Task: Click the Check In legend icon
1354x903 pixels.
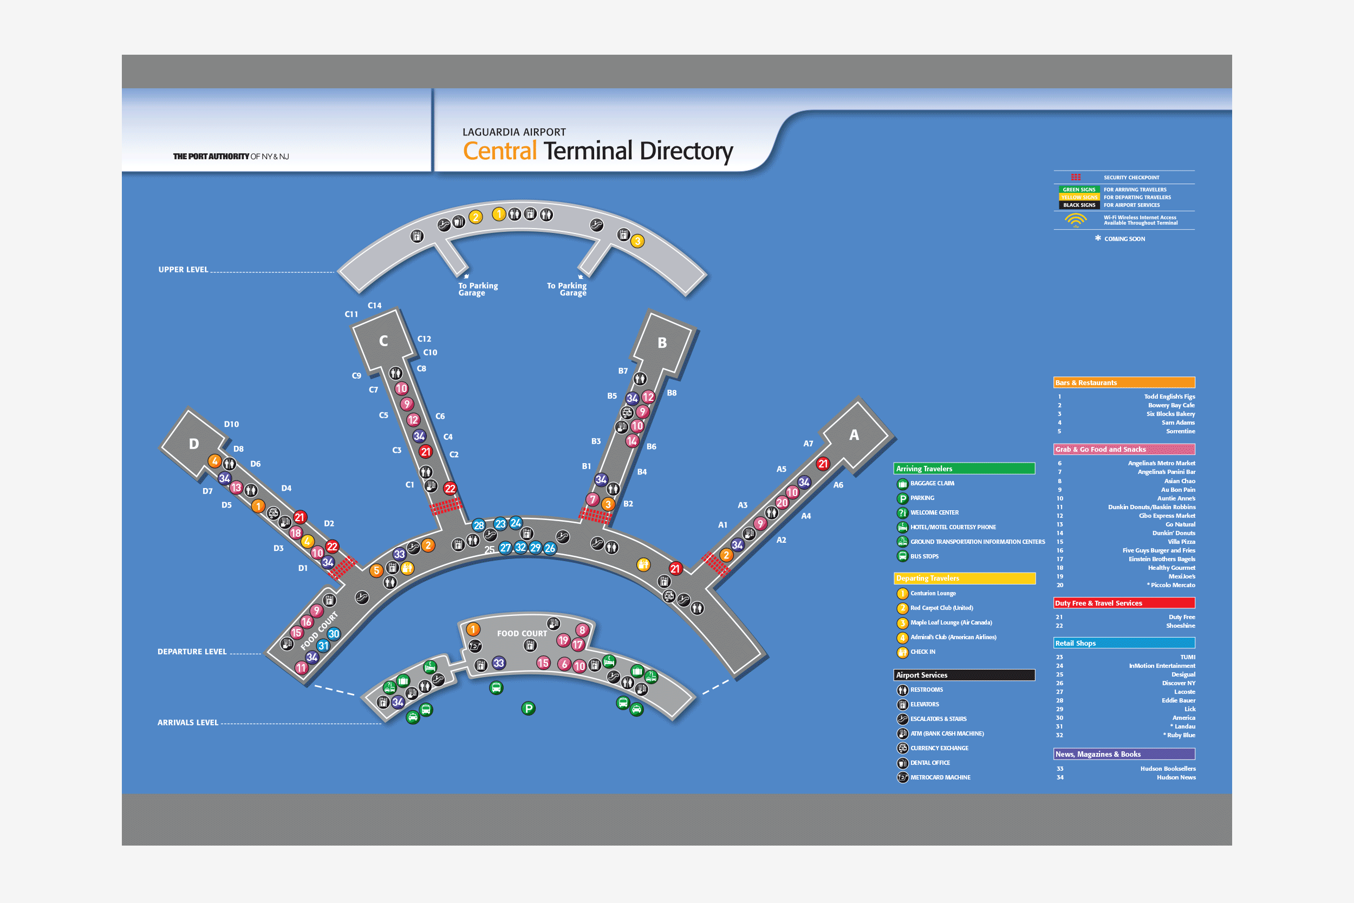Action: 902,652
